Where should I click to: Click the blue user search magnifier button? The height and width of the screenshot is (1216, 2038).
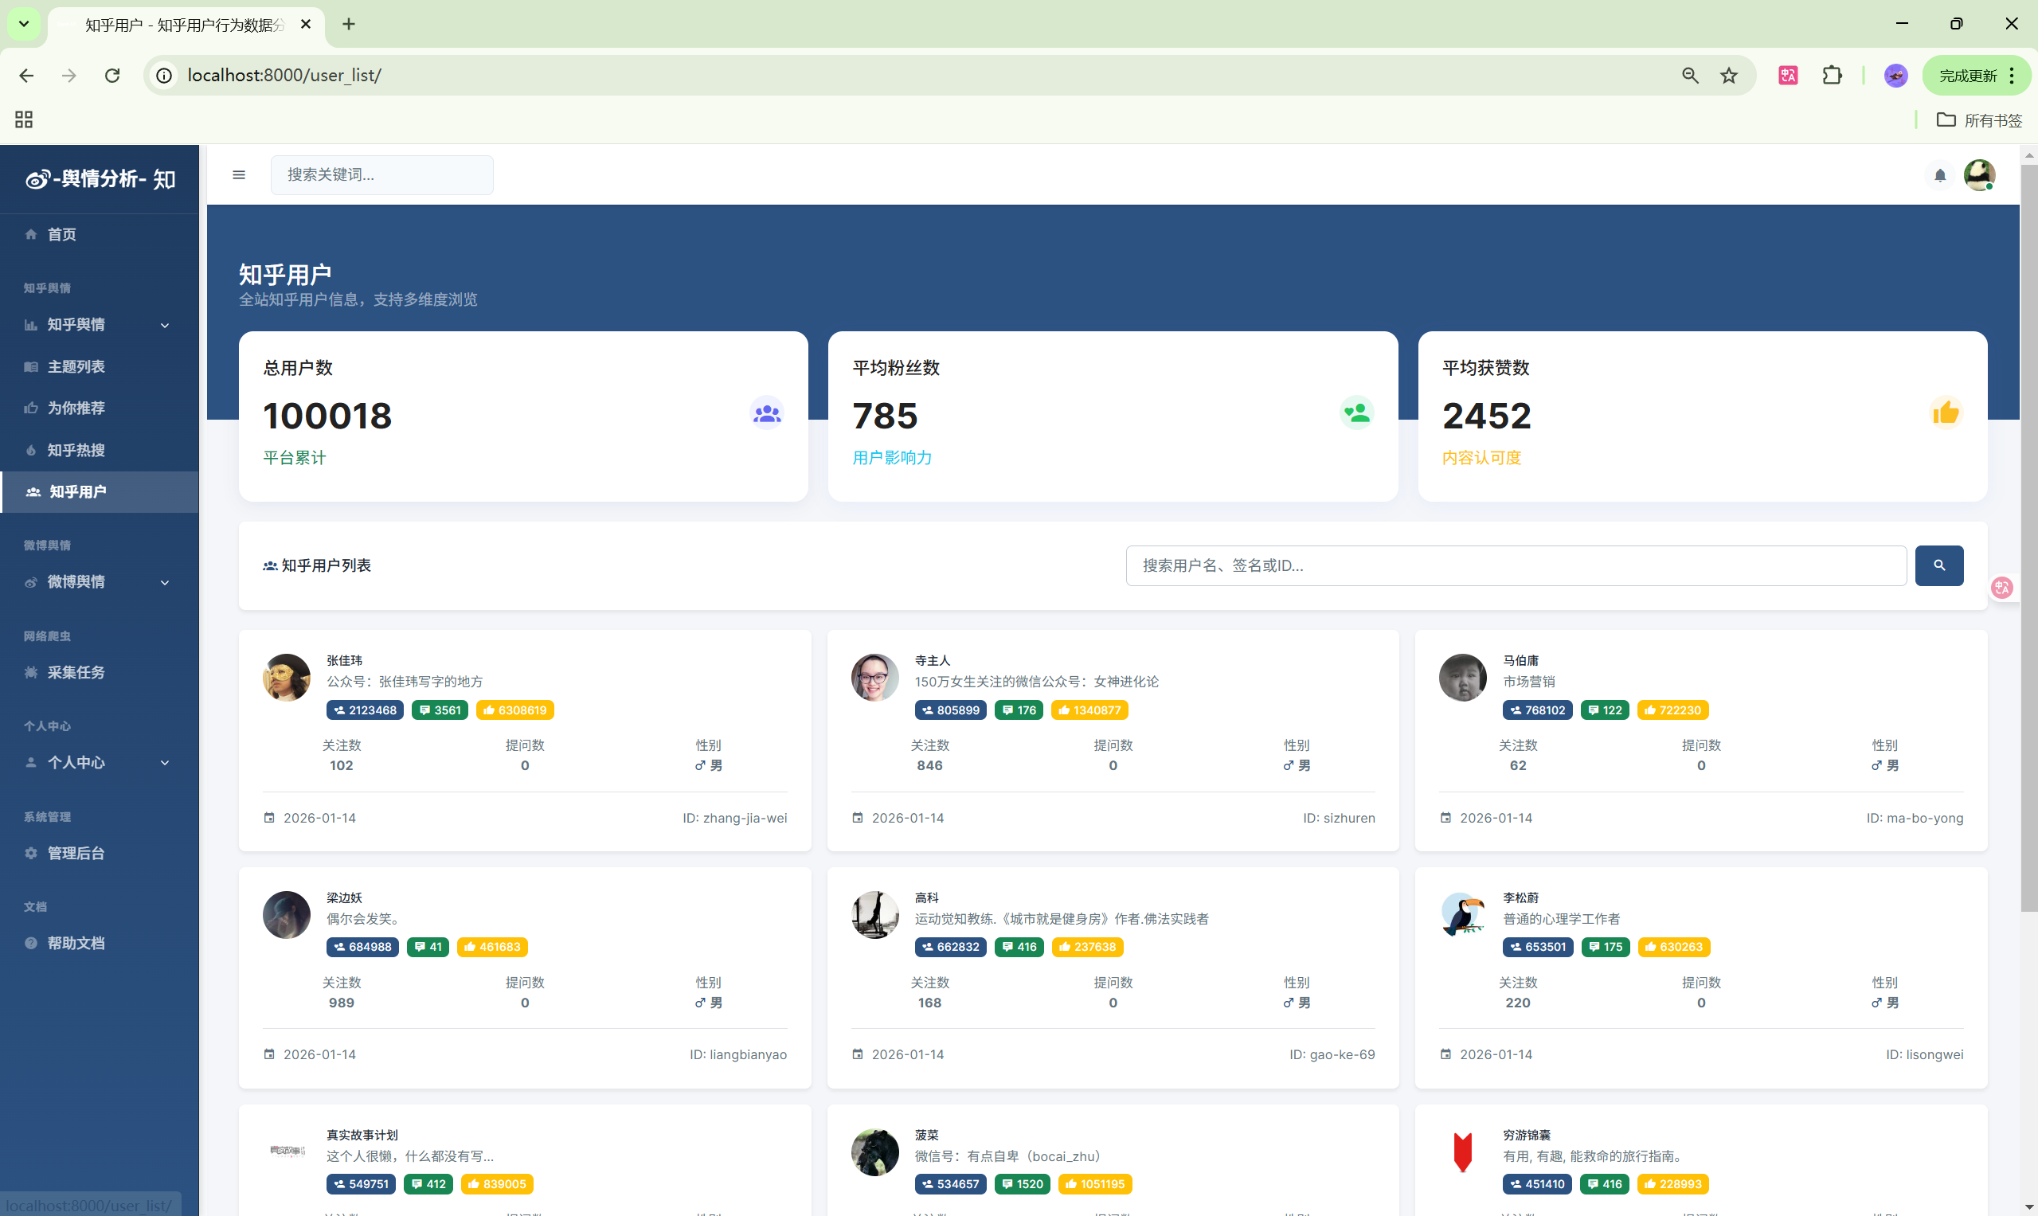(1938, 565)
